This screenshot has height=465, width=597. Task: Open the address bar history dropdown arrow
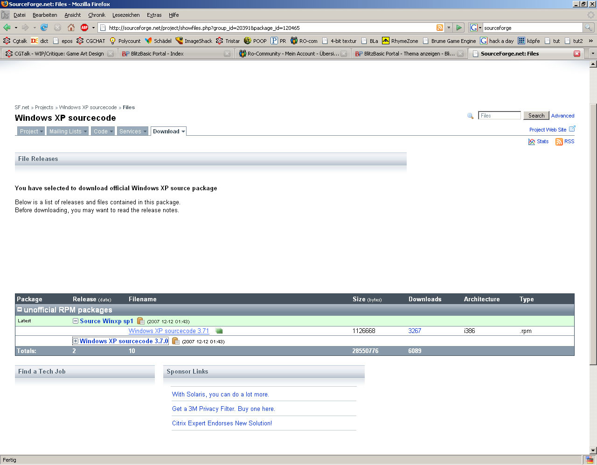pos(449,28)
